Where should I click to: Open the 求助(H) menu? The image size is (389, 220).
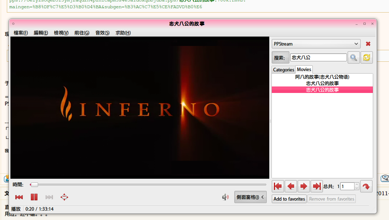click(123, 33)
